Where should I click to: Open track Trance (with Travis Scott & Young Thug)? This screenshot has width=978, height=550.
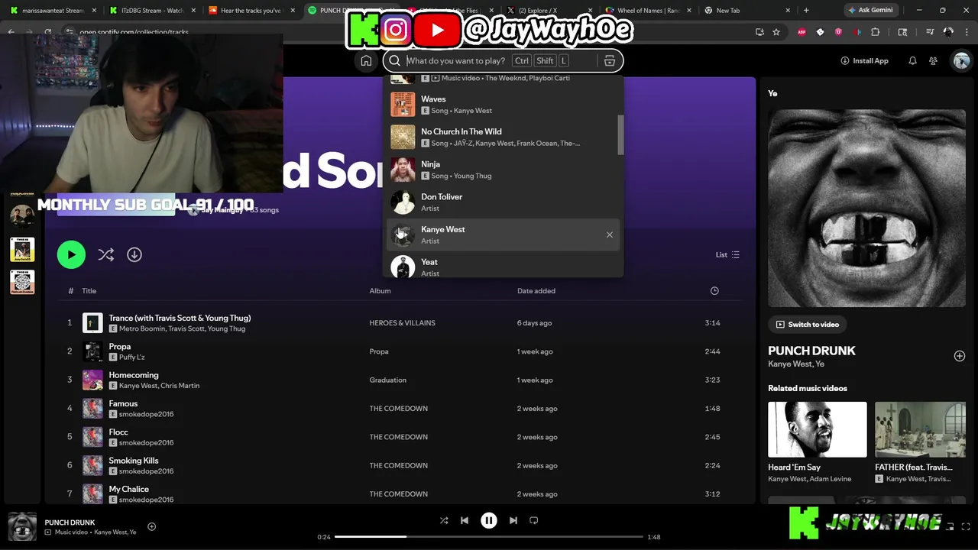point(180,318)
